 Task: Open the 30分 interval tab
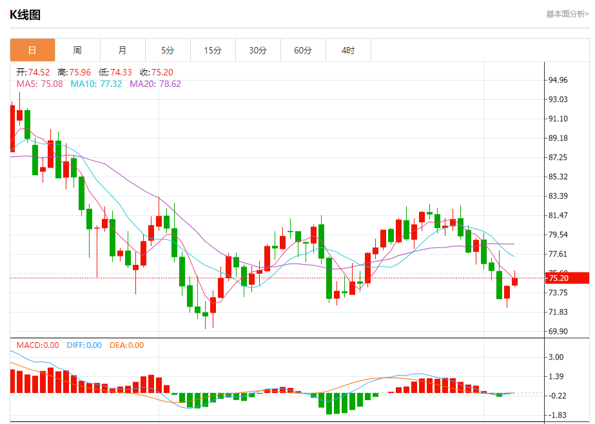tap(258, 50)
